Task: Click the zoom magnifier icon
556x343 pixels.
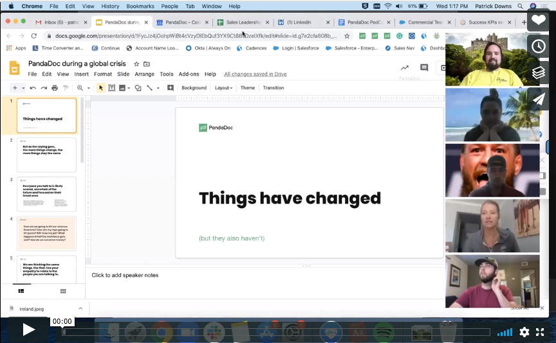Action: point(80,88)
